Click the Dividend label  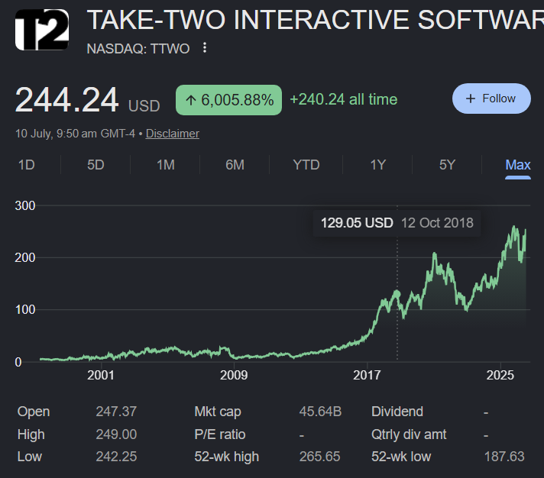397,412
